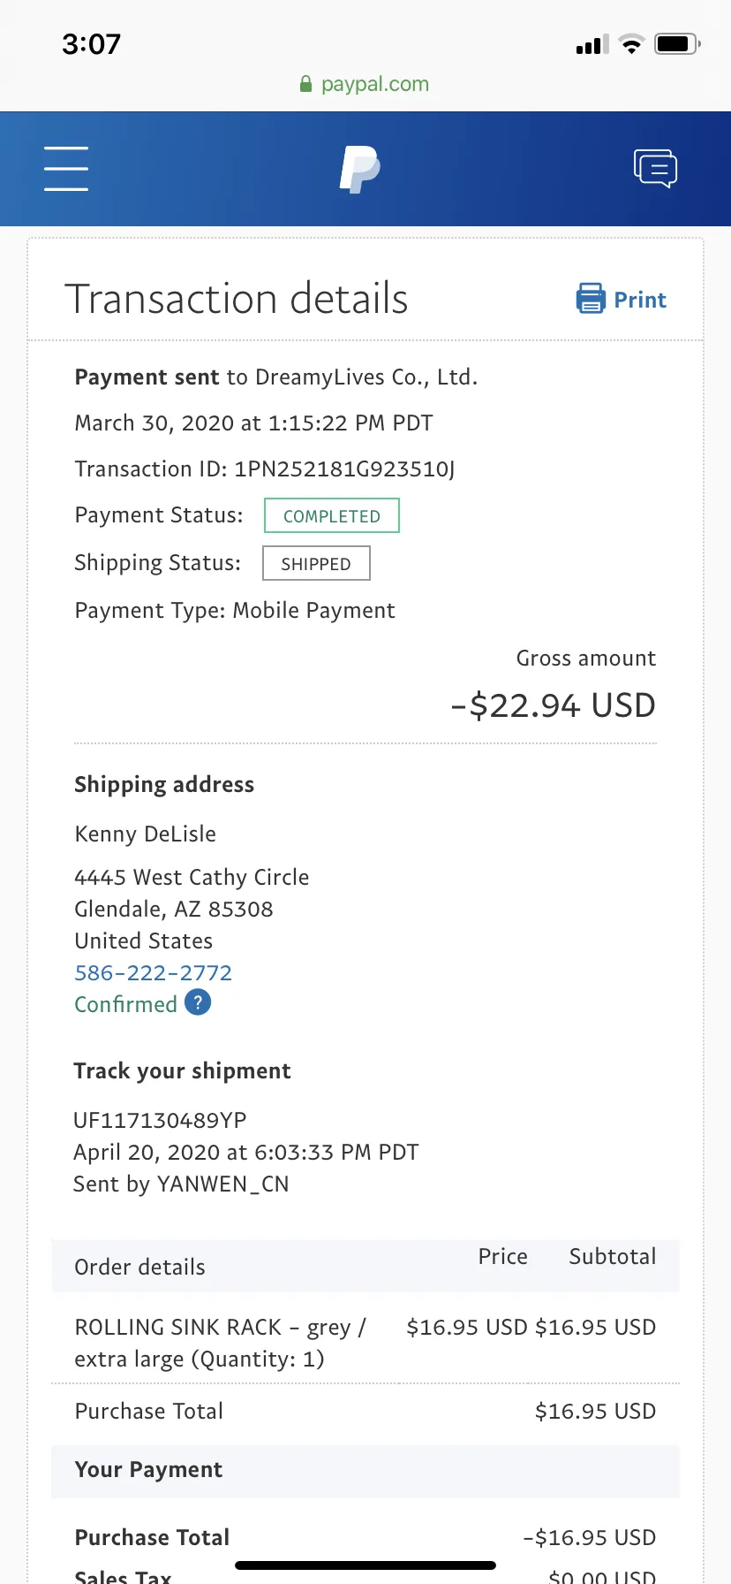Tap the PayPal logo

360,169
